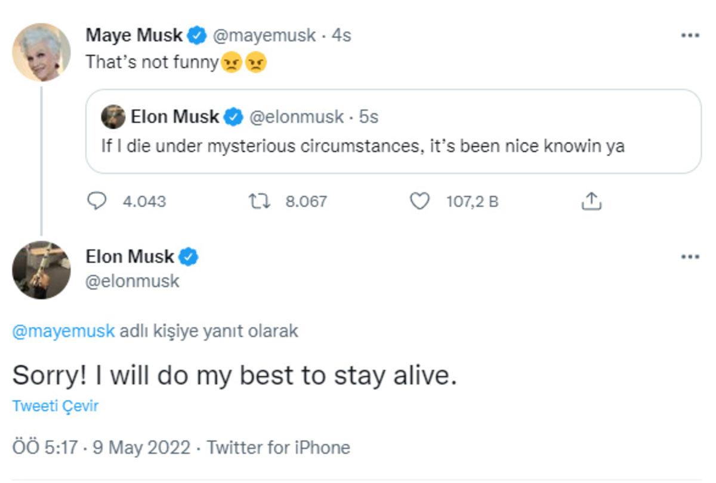
Task: Click the blue checkmark beside Elon Musk's name
Action: (x=189, y=257)
